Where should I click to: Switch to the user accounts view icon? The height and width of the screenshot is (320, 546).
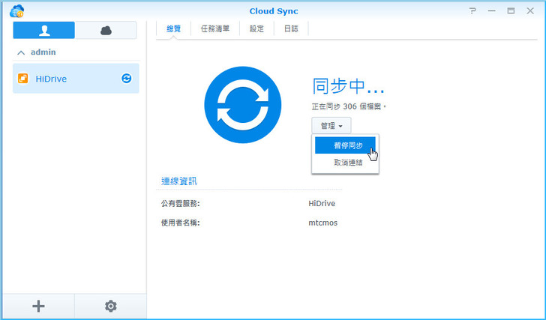tap(43, 30)
